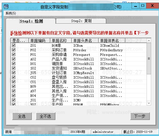Screen dimensions: 159x136
Task: Click the 全选 button
Action: coord(22,116)
